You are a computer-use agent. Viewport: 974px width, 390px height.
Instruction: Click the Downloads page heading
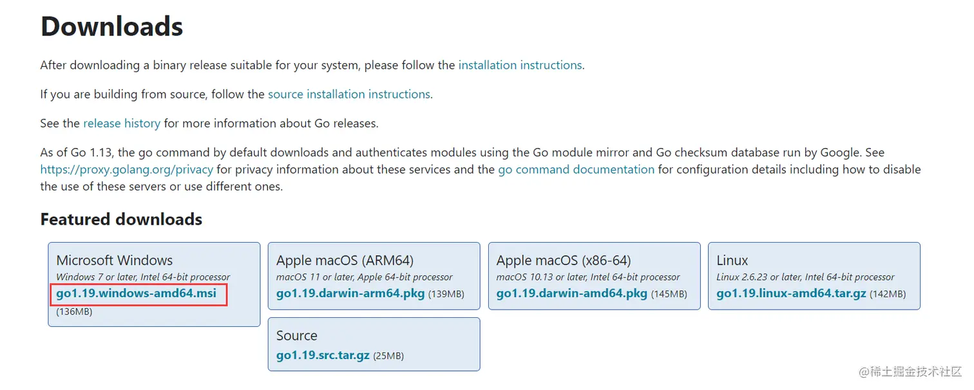111,27
